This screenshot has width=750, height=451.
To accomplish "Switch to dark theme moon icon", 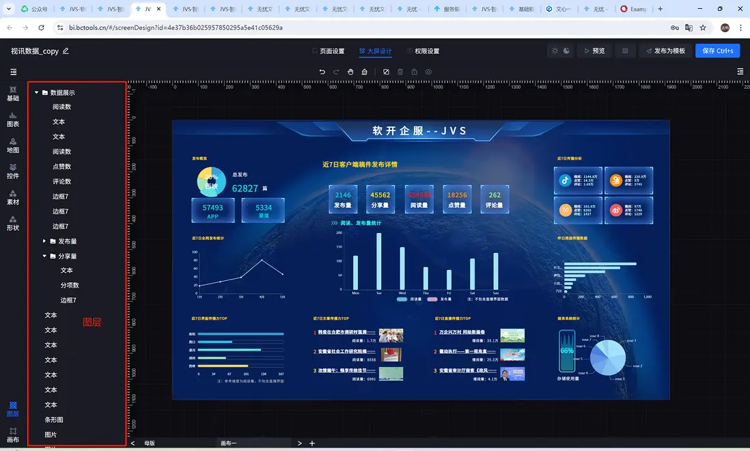I will (566, 51).
